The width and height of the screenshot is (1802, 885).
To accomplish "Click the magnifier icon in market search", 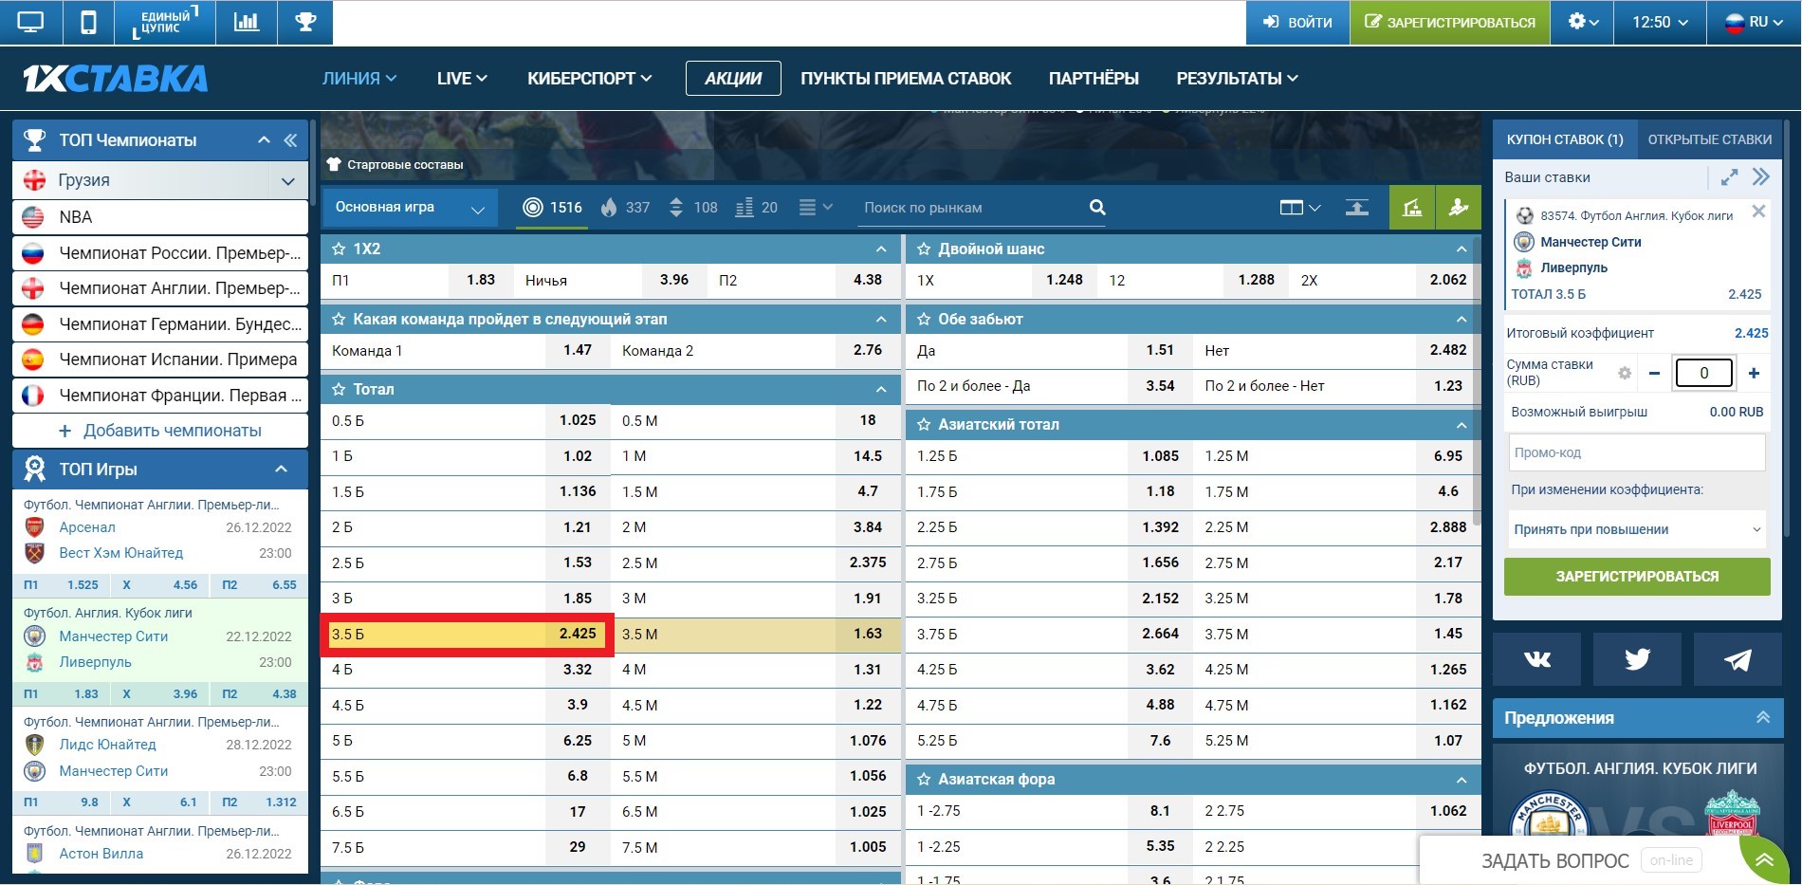I will [1097, 208].
